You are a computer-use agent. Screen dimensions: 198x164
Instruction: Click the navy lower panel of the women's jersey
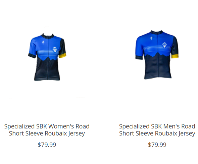click(47, 70)
